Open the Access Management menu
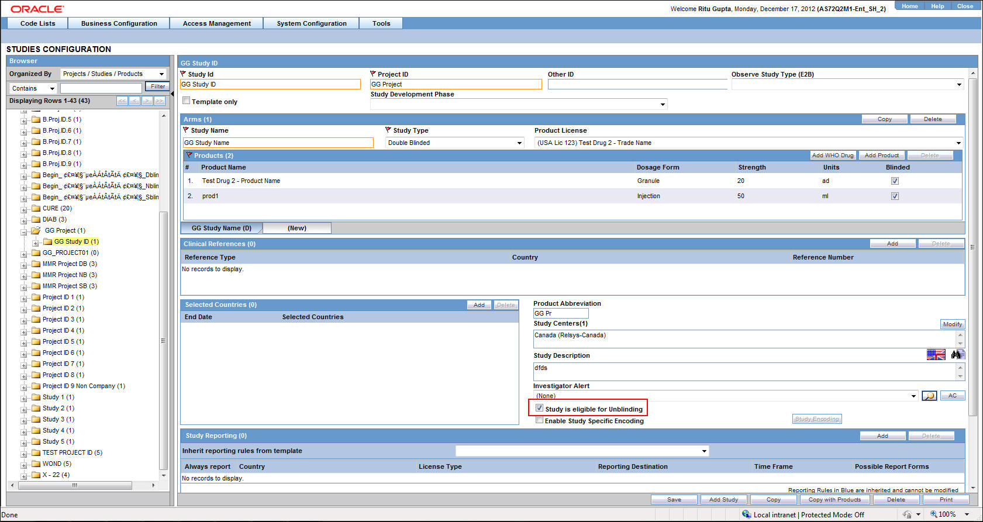The image size is (983, 522). (x=216, y=23)
